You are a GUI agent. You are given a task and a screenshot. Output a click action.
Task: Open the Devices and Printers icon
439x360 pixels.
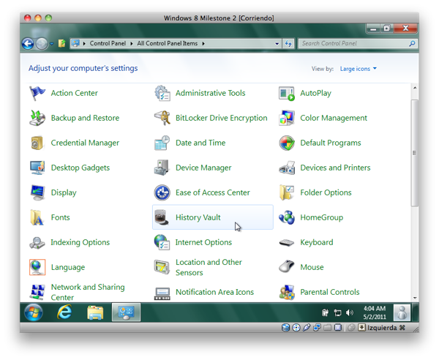tap(287, 168)
